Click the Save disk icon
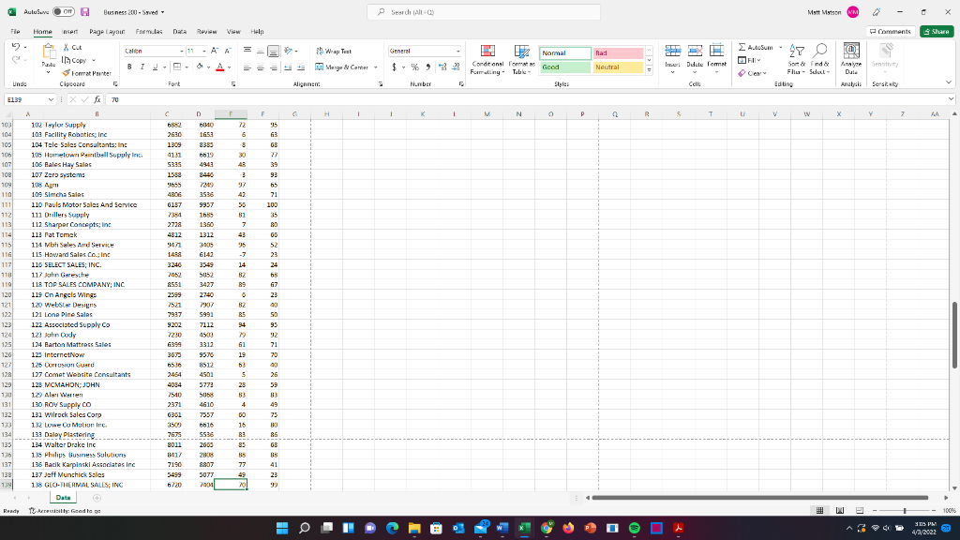Image resolution: width=960 pixels, height=540 pixels. coord(85,11)
